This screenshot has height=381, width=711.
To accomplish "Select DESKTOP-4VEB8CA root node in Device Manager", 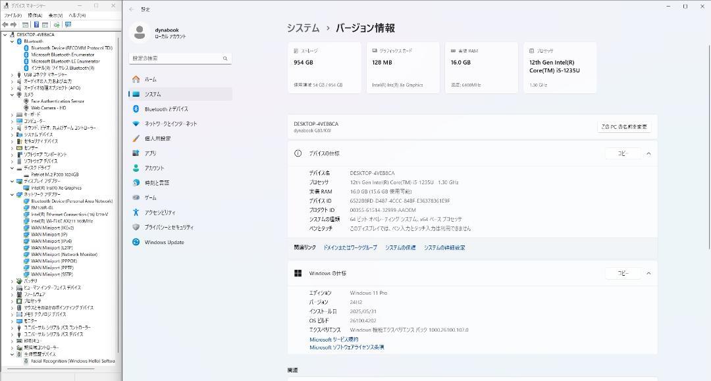I will [x=36, y=34].
